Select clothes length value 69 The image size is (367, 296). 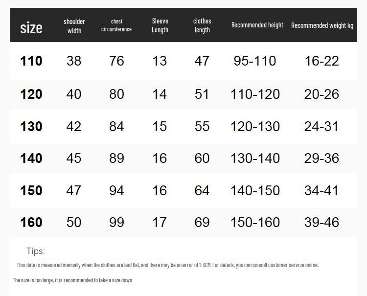[202, 222]
